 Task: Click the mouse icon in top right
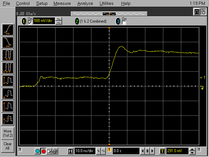coord(203,12)
